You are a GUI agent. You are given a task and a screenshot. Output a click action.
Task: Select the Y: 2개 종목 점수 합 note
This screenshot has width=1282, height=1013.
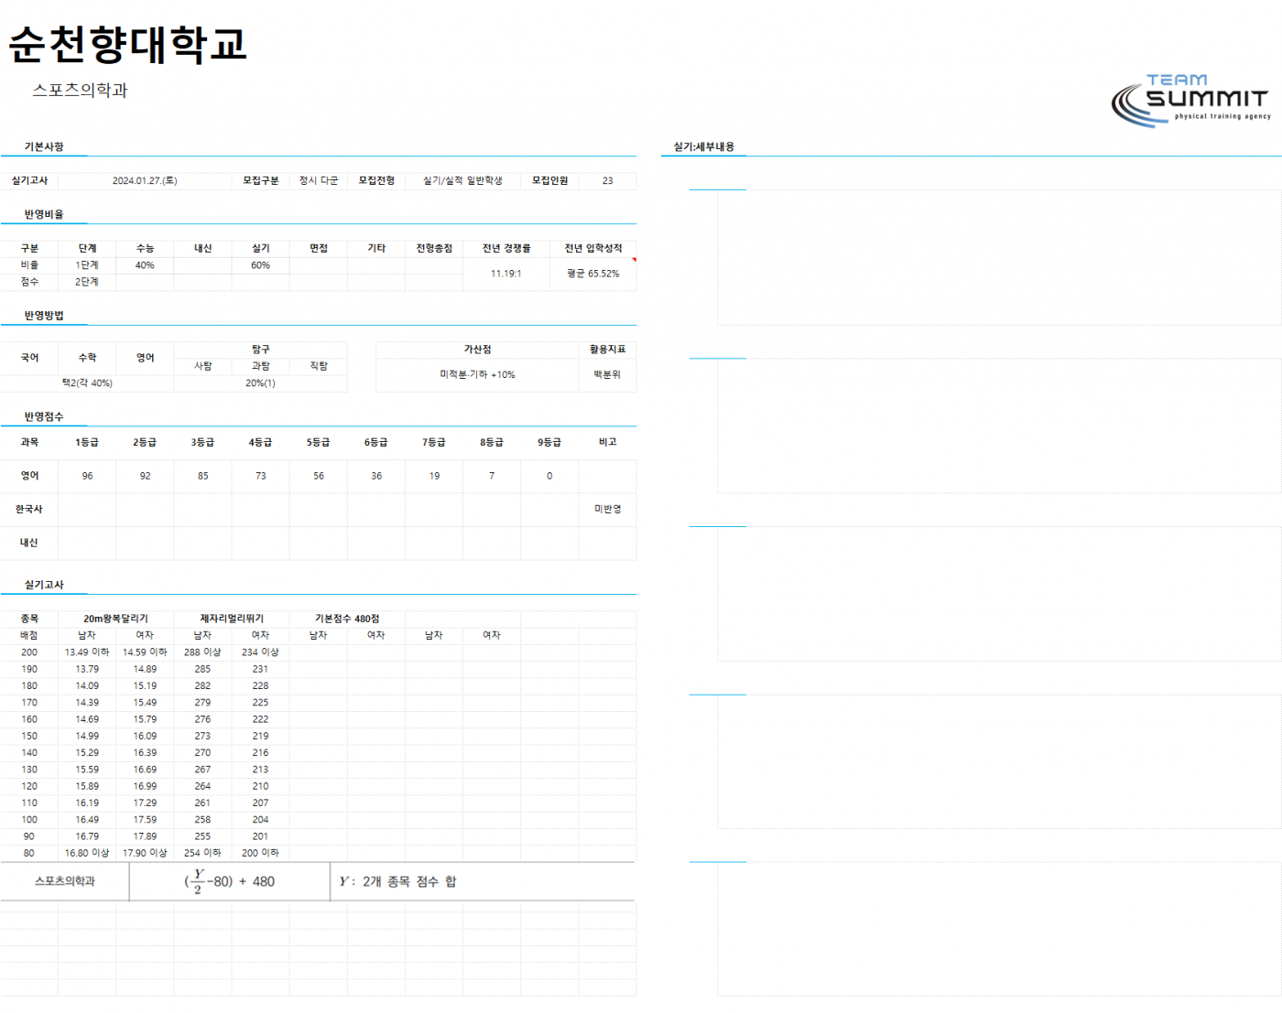pos(397,881)
